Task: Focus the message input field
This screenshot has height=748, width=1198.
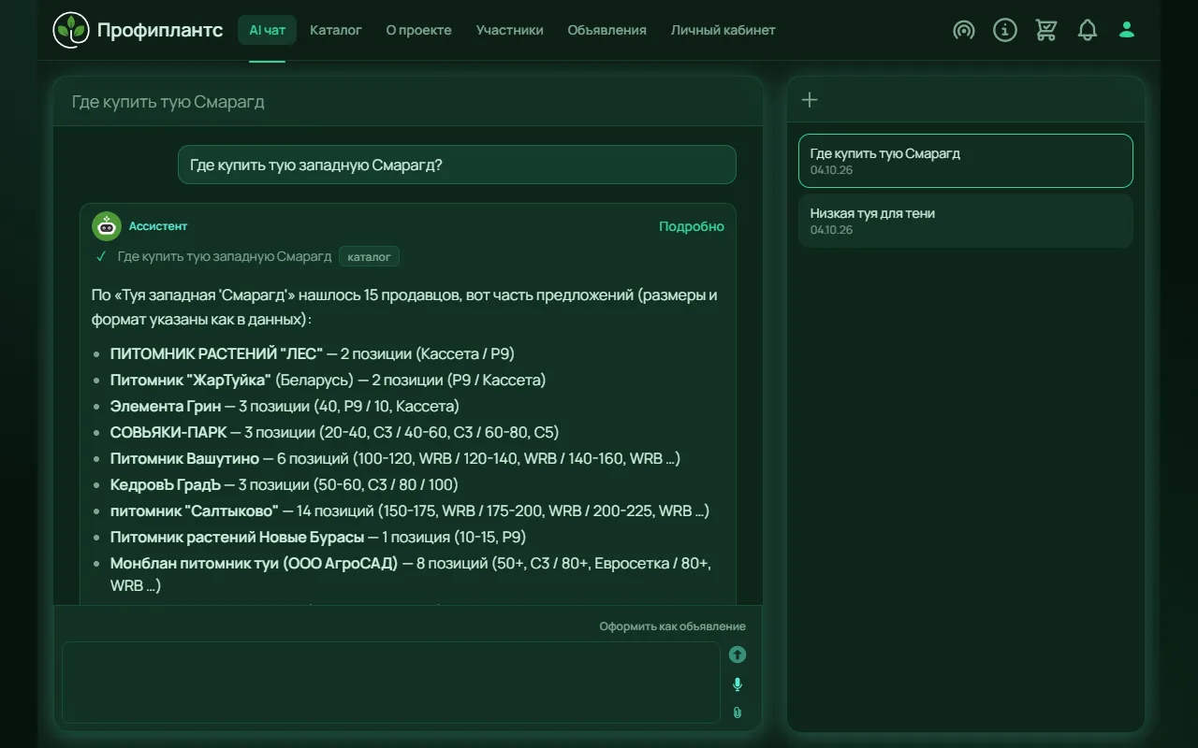Action: (x=391, y=682)
